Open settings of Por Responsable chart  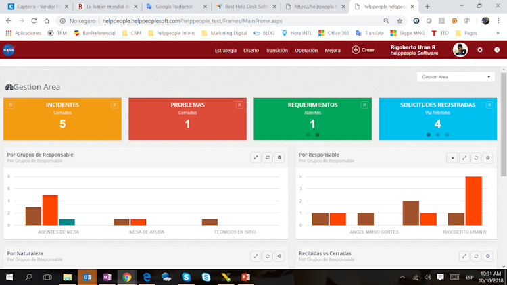(x=488, y=158)
